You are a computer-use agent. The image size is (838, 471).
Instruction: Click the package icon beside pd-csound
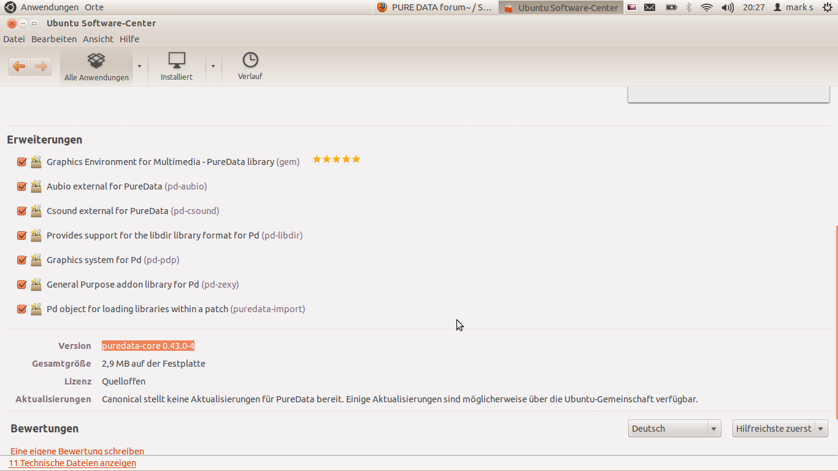(36, 210)
